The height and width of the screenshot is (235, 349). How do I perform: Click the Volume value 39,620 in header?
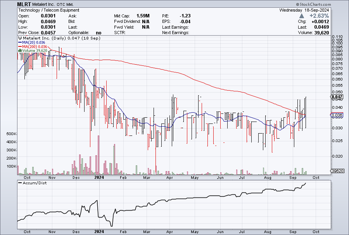321,33
